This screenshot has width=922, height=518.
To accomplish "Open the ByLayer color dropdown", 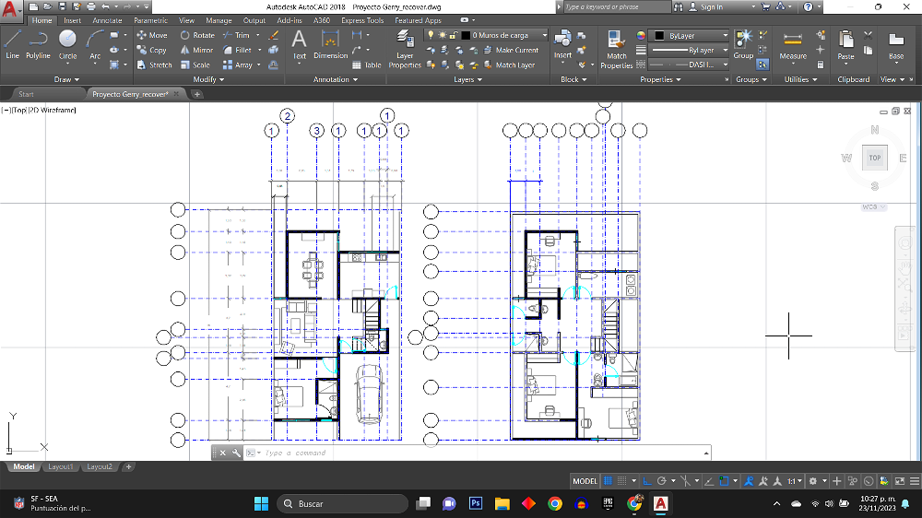I will pyautogui.click(x=689, y=35).
